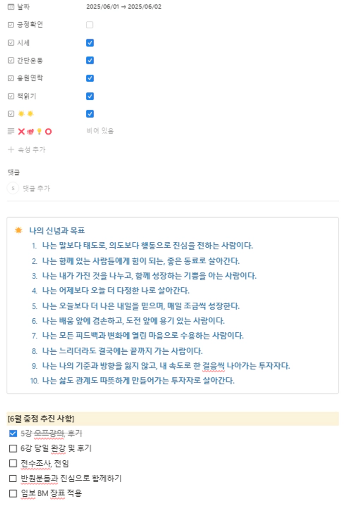The width and height of the screenshot is (350, 514).
Task: Click the checkbox icon beside 책읽기 label
Action: (11, 96)
